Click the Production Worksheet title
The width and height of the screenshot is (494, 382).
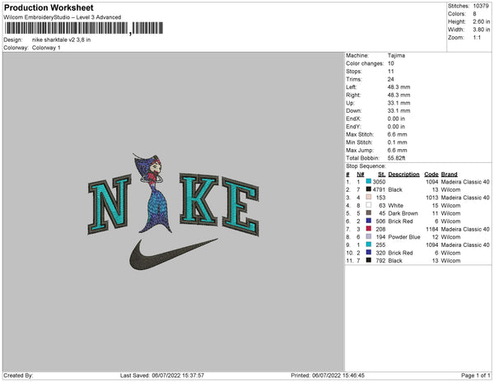(49, 7)
